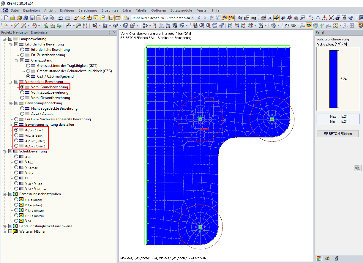This screenshot has height=263, width=363.
Task: Set view in Z direction
Action: tap(243, 26)
